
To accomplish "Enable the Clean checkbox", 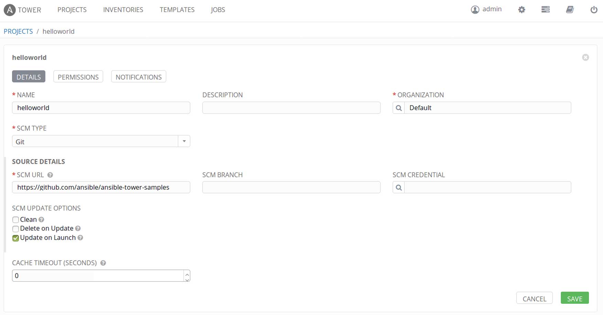I will (x=15, y=220).
